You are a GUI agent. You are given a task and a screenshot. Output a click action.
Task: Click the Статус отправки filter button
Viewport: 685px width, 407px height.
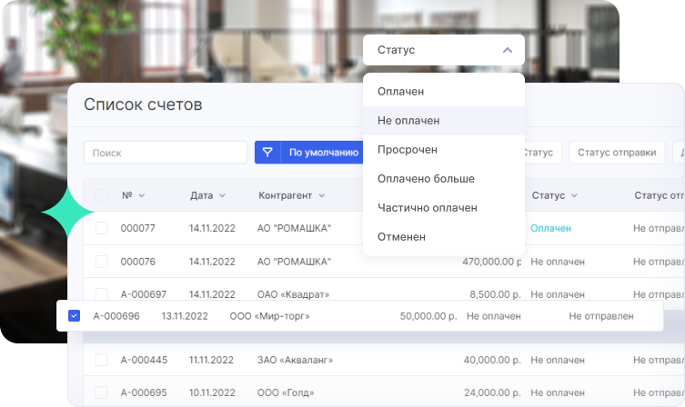(x=616, y=153)
